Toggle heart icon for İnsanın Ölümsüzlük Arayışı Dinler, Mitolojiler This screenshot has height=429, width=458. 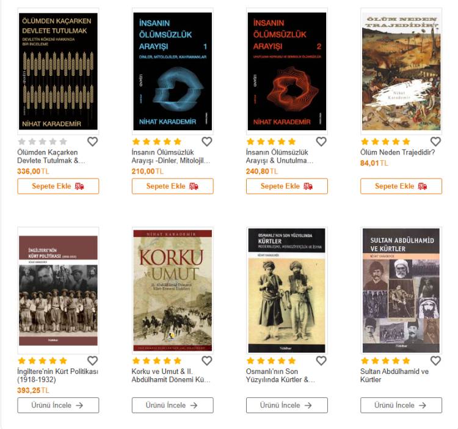207,142
